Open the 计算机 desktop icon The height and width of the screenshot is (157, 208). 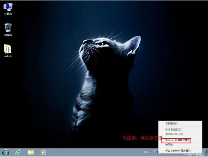click(8, 9)
